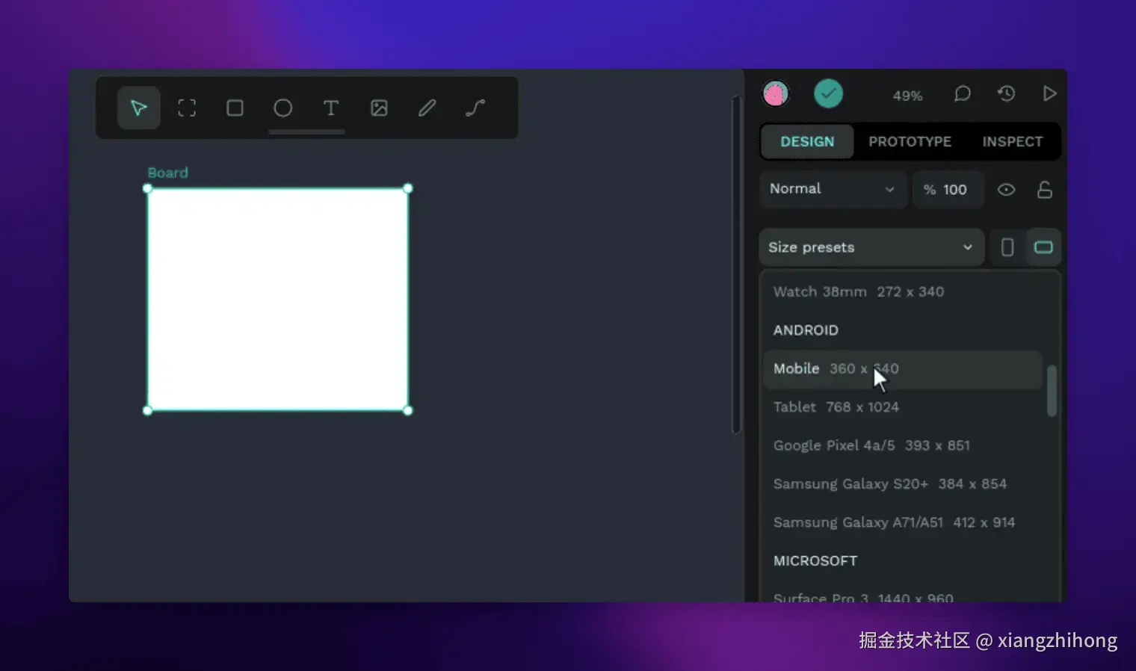Select the Pencil draw tool

(x=427, y=108)
